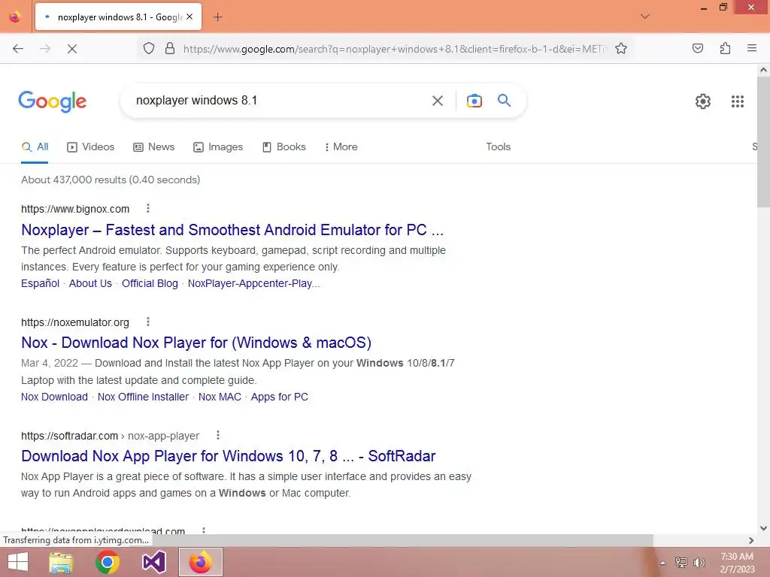
Task: Open Visual Studio from taskbar
Action: pyautogui.click(x=153, y=562)
